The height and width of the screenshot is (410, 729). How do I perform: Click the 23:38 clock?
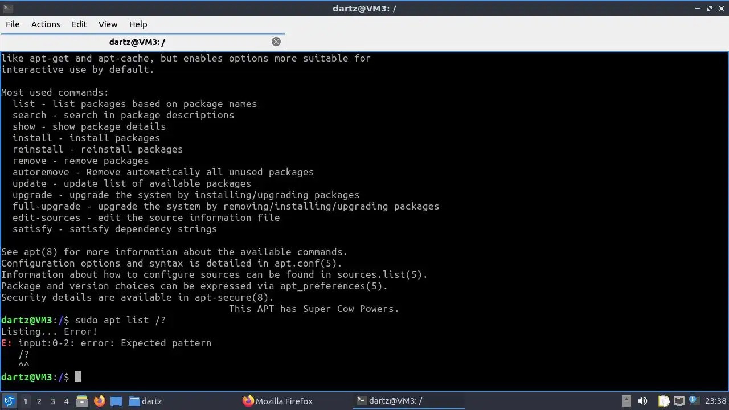click(716, 401)
